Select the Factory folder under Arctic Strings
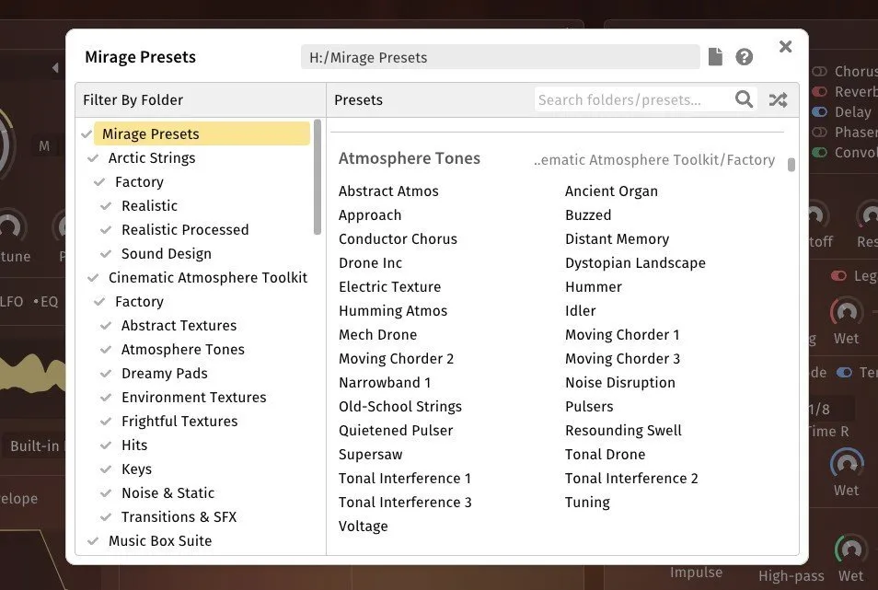 coord(139,181)
